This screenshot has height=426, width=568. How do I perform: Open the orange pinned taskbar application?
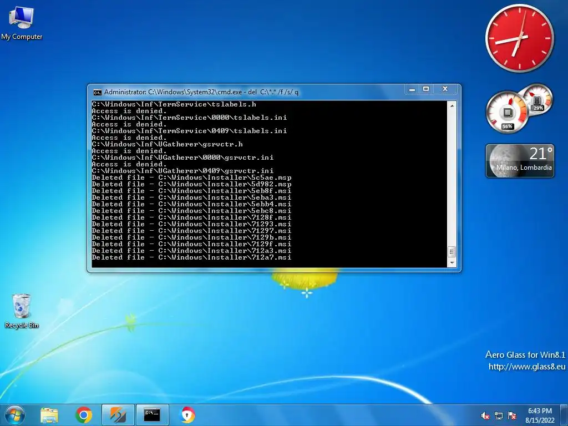[x=118, y=415]
